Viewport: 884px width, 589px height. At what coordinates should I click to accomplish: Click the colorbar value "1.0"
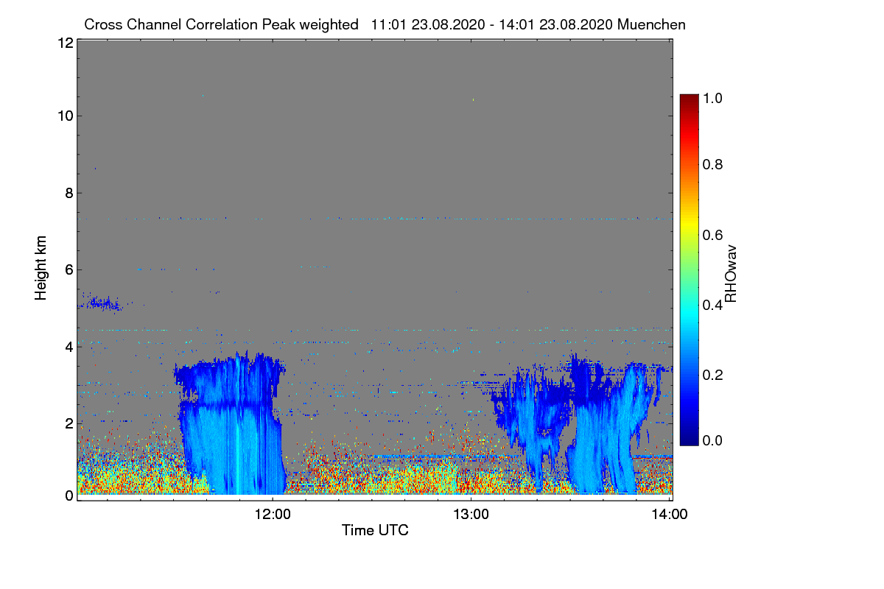pos(713,97)
